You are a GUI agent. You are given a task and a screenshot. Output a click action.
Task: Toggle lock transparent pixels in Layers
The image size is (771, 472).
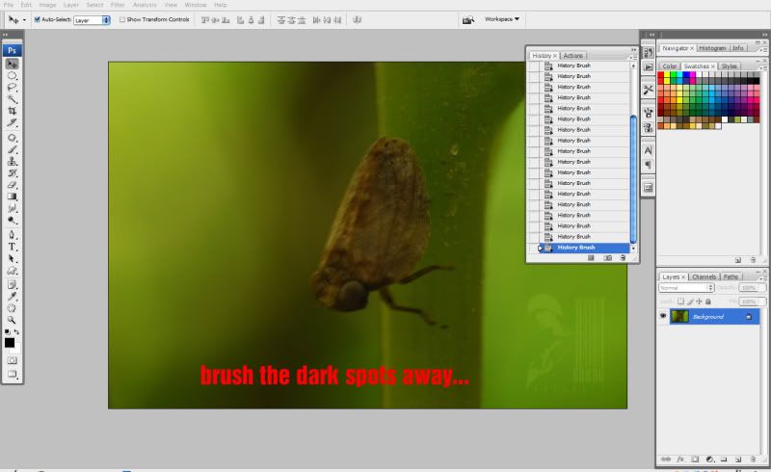coord(681,302)
